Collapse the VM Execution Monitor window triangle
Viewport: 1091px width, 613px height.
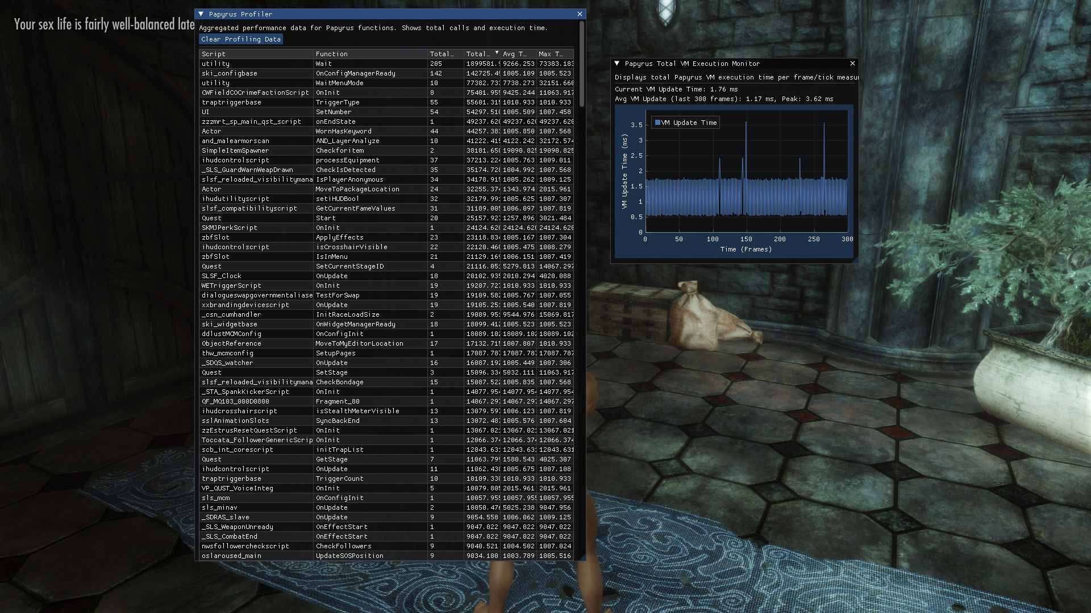(x=617, y=64)
